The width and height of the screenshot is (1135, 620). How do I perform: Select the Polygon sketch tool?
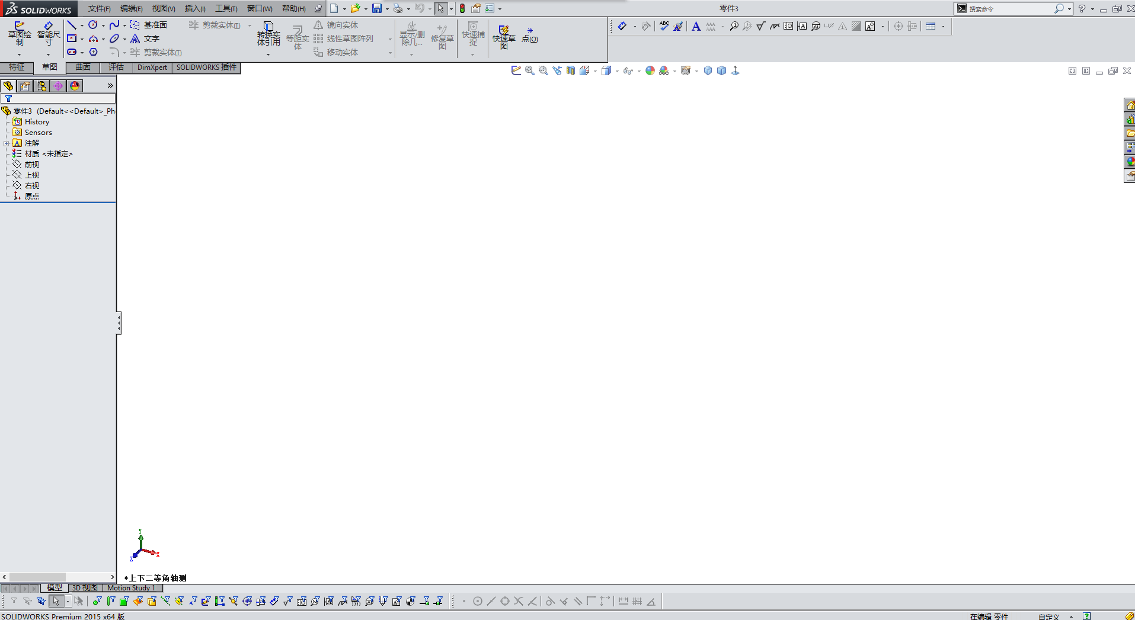coord(93,52)
